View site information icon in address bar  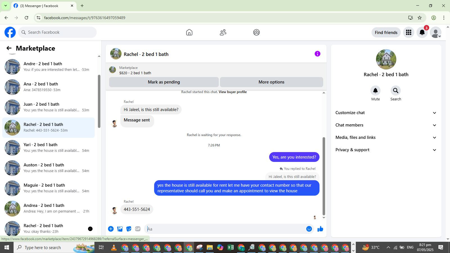click(x=39, y=18)
